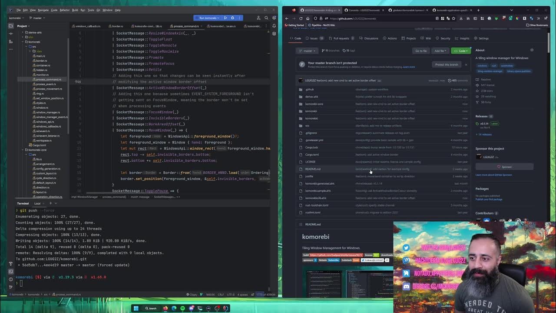Open Spotify from the taskbar
Screen dimensions: 556x313
[x=183, y=308]
